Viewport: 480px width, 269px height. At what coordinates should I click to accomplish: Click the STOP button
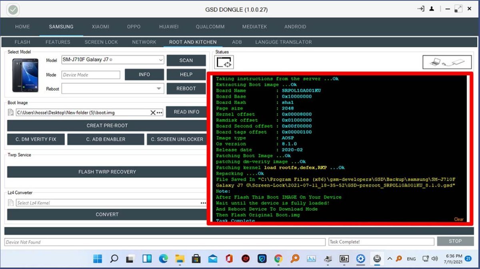click(x=455, y=241)
